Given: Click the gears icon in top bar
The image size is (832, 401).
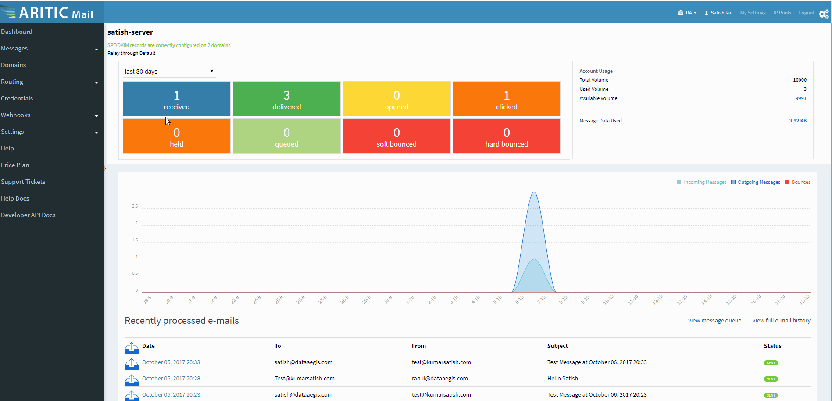Looking at the screenshot, I should pos(824,14).
